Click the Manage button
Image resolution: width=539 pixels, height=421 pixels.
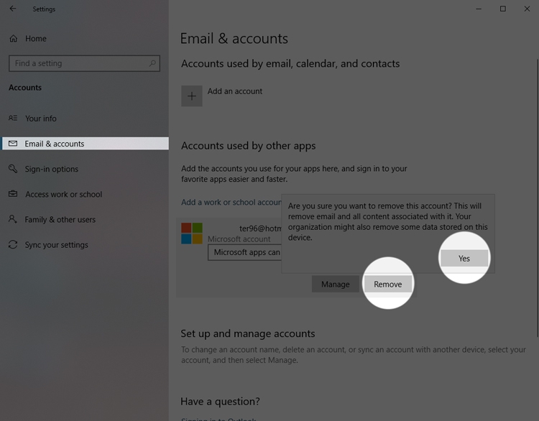pos(335,284)
